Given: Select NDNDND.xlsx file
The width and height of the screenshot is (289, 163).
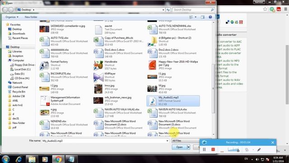Looking at the screenshot, I should [64, 125].
